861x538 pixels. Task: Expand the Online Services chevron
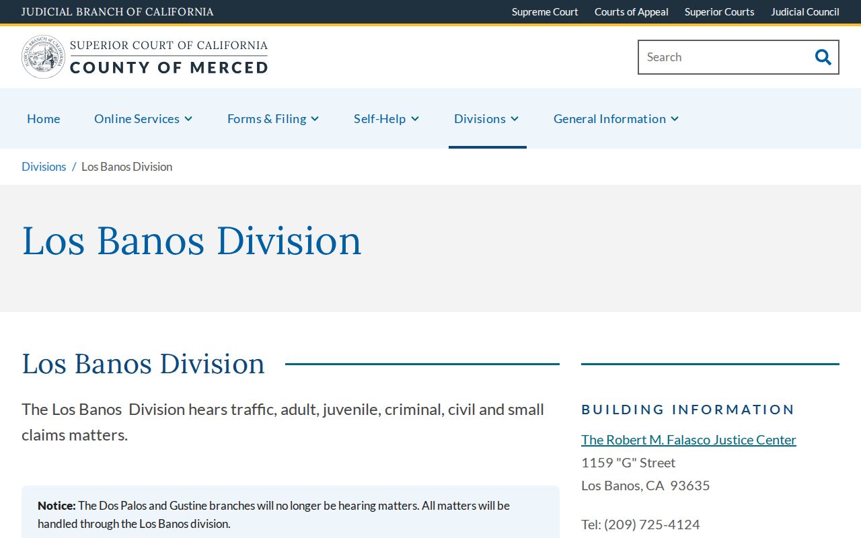(x=188, y=119)
